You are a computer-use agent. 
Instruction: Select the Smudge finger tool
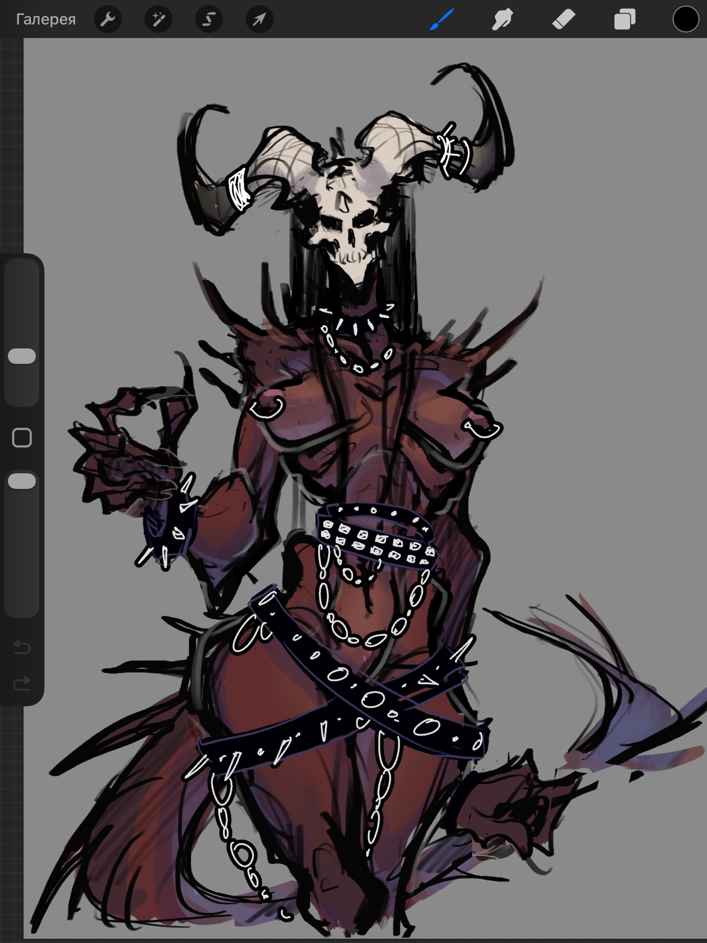(502, 19)
